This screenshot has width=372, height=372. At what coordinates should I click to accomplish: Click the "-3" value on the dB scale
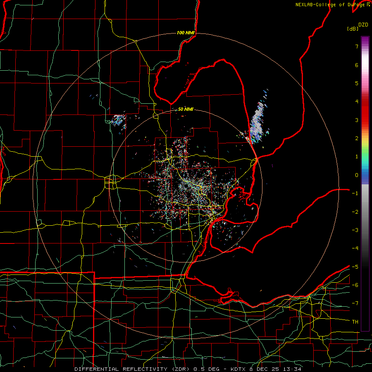pos(355,230)
